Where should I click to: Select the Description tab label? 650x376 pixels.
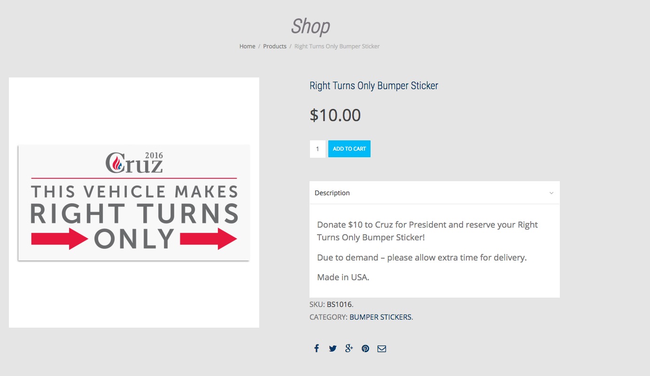tap(332, 193)
